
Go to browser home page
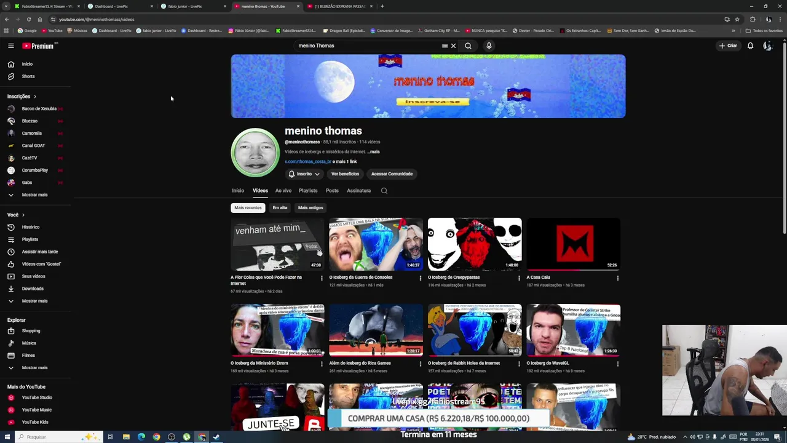point(40,19)
